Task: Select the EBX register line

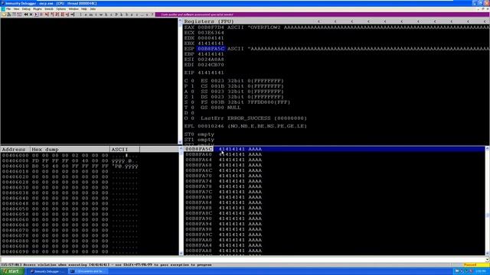Action: [204, 44]
